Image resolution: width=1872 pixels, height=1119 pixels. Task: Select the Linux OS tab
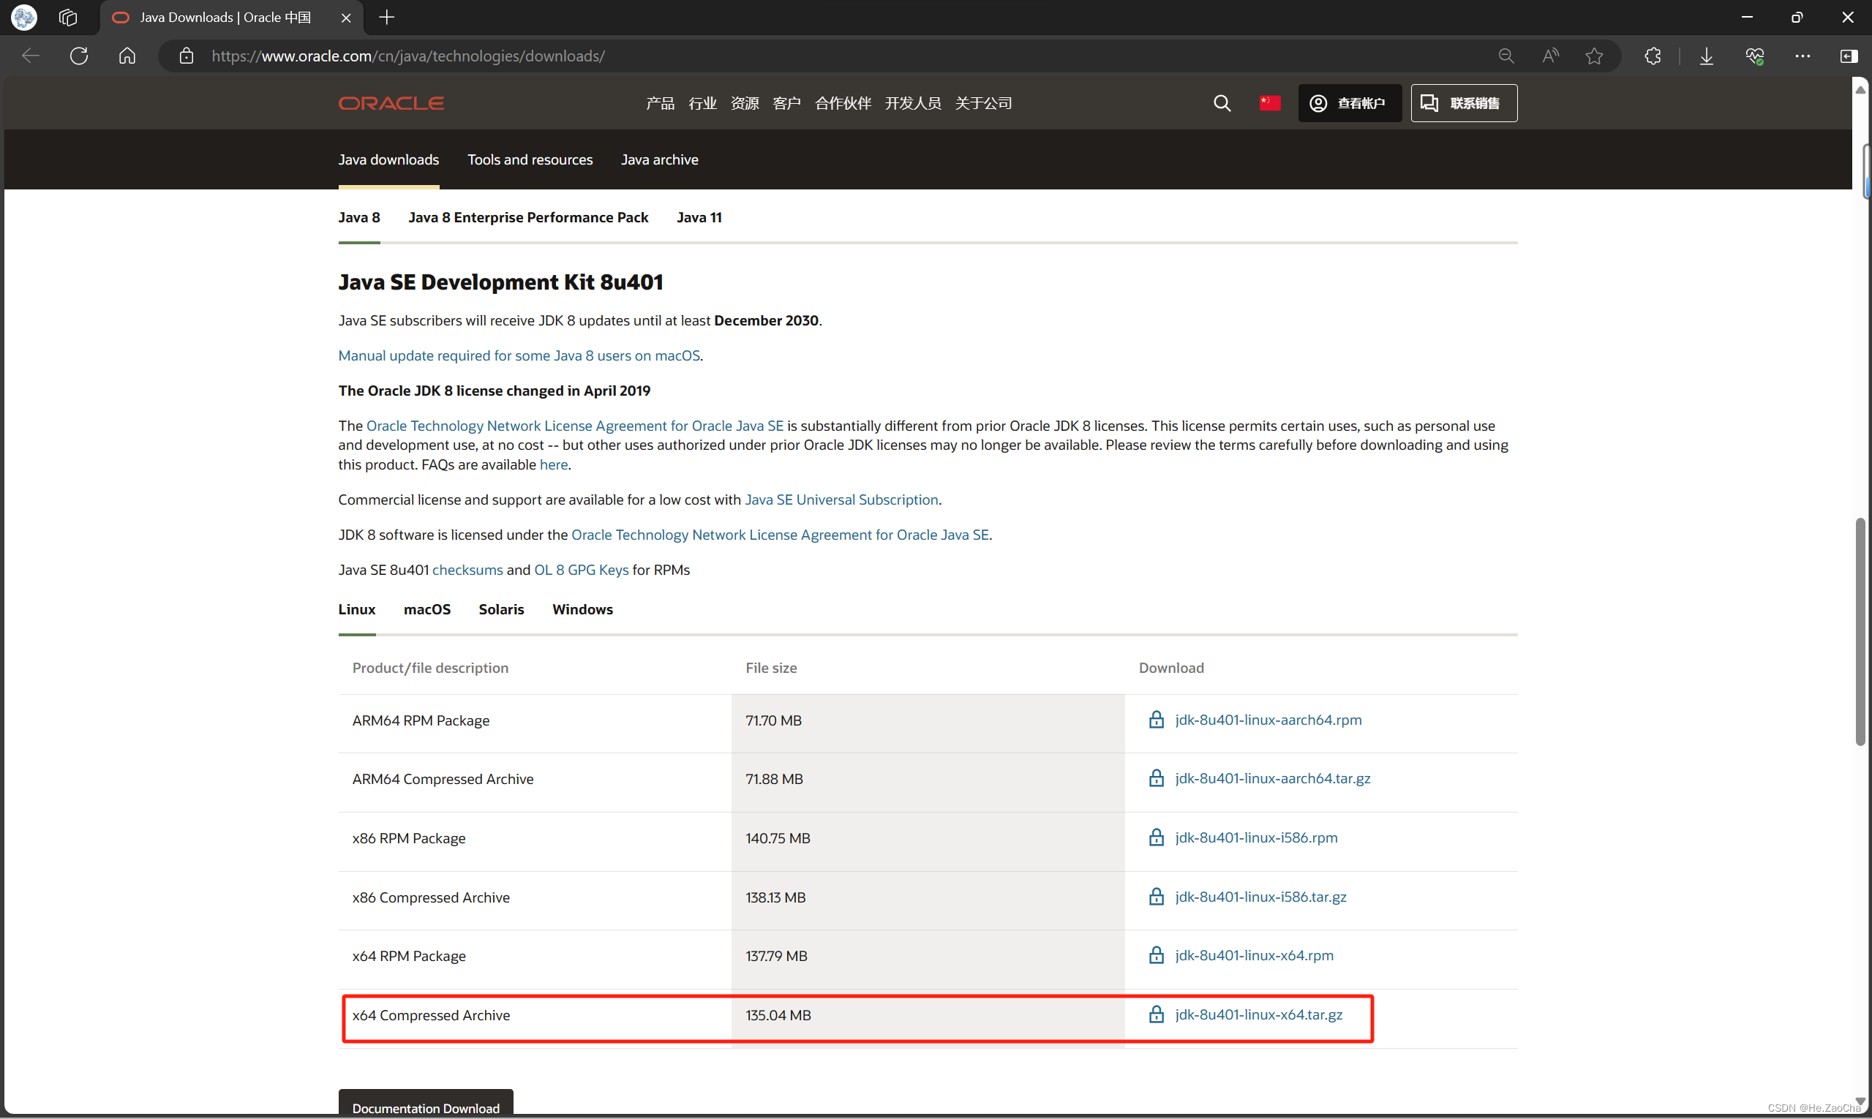pyautogui.click(x=357, y=609)
